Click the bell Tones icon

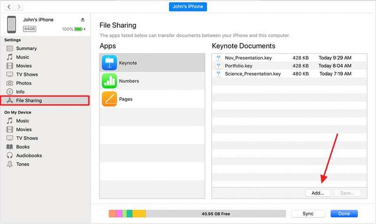click(9, 164)
